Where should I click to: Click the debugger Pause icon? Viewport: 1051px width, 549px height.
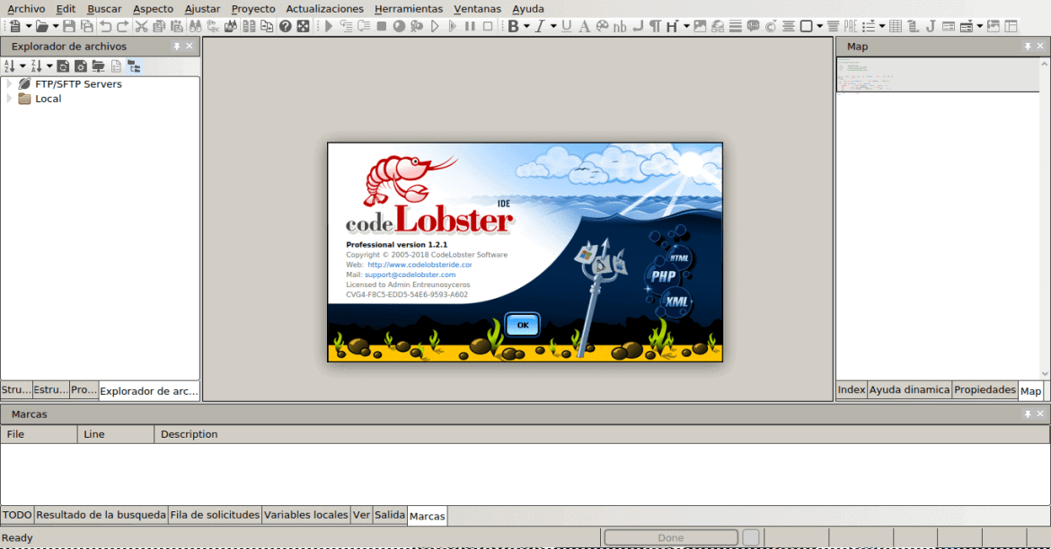[x=470, y=26]
